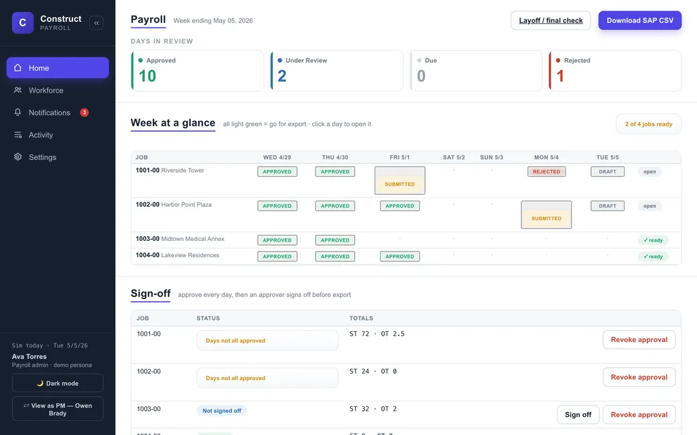This screenshot has height=435, width=697.
Task: Click the open status for Harbor Point Plaza
Action: click(x=649, y=206)
